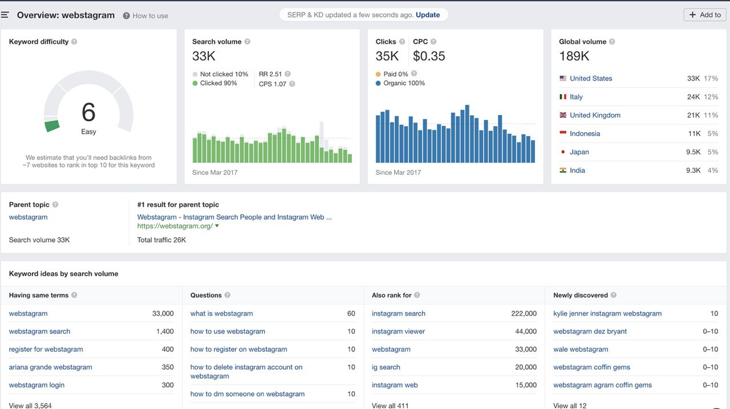This screenshot has height=409, width=730.
Task: Open 'what is webstagram' question keyword
Action: click(221, 313)
